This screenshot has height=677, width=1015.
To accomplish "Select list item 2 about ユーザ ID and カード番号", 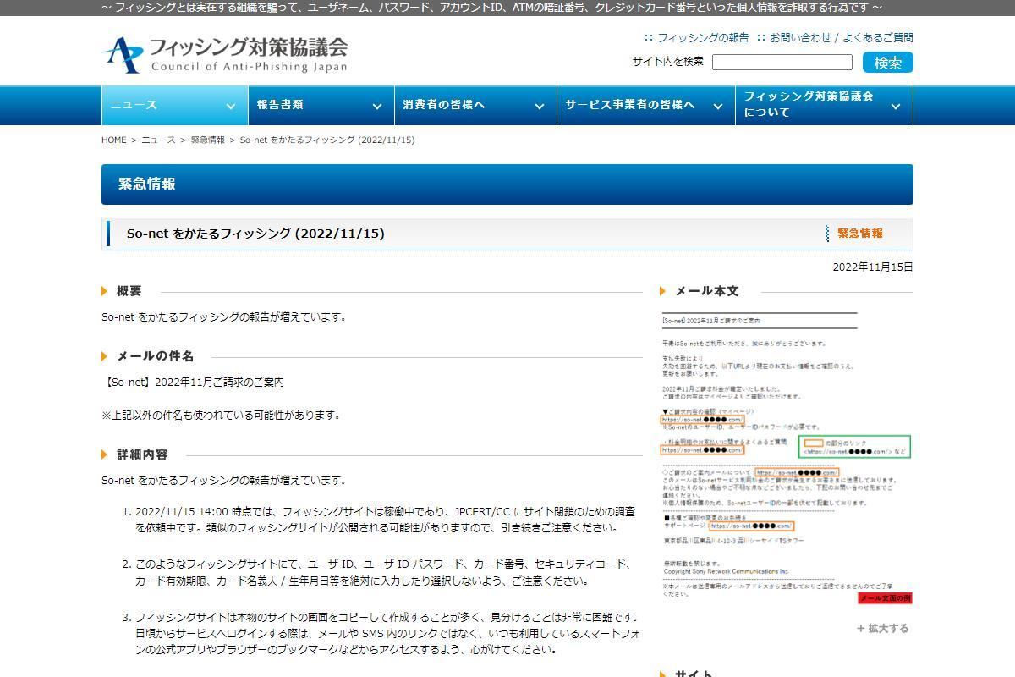I will 382,573.
